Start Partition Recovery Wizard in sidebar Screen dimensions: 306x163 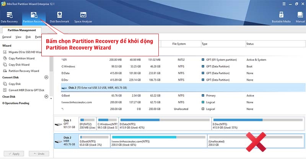21,71
